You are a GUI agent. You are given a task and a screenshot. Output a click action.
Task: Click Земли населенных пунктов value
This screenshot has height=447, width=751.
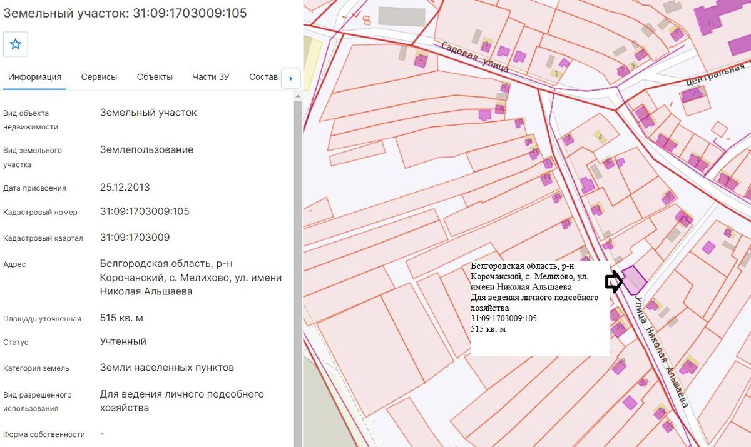click(x=167, y=368)
